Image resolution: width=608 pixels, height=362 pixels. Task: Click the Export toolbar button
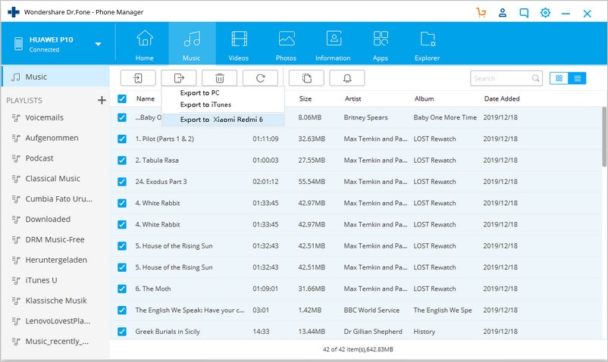coord(179,78)
